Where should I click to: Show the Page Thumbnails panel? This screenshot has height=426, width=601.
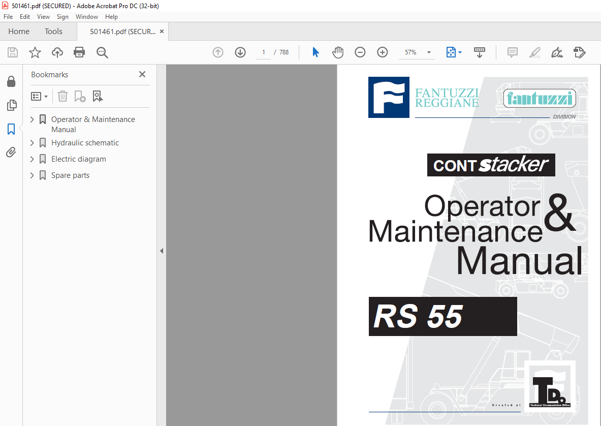(x=12, y=105)
